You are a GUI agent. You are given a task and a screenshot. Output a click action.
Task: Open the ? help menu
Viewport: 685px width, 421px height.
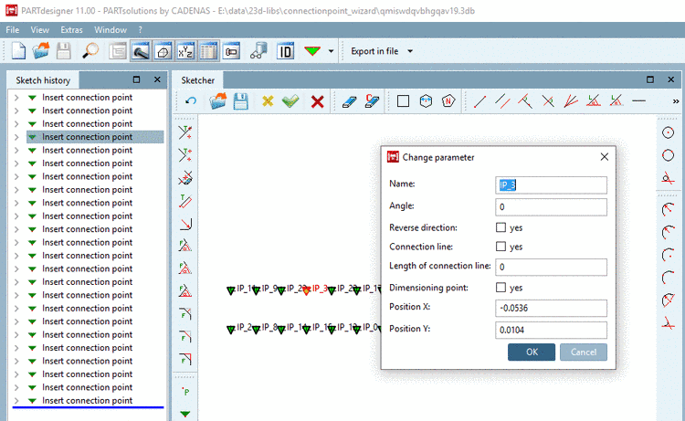tap(141, 30)
